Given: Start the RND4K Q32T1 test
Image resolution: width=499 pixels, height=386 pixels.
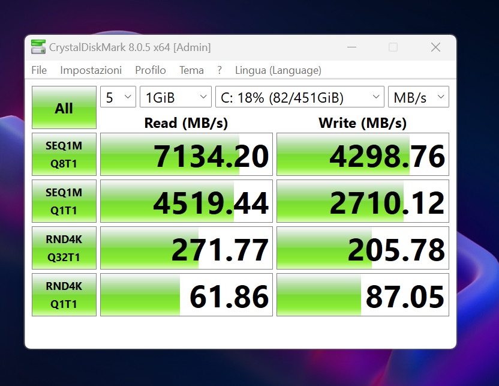Looking at the screenshot, I should (64, 248).
